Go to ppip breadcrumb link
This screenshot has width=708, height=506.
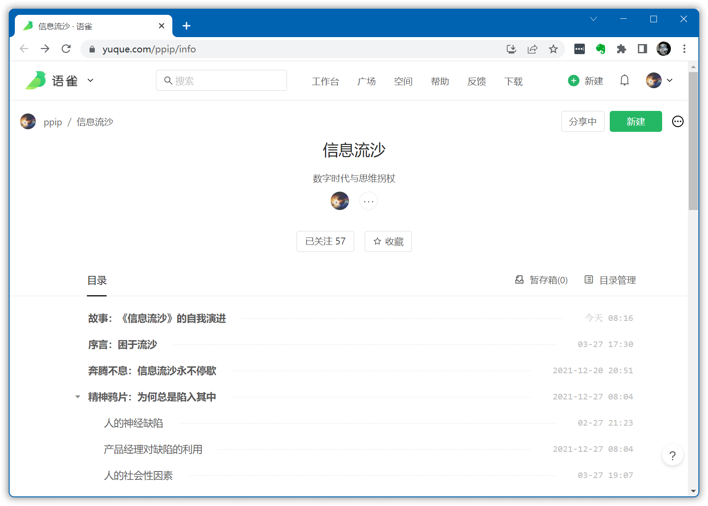[53, 122]
